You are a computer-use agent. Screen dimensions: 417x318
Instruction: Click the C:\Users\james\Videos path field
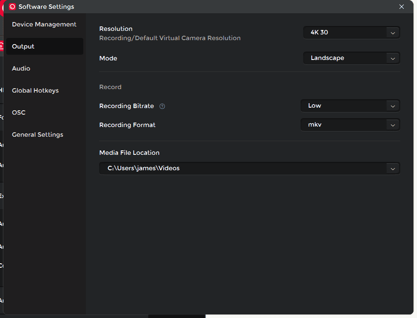point(242,168)
